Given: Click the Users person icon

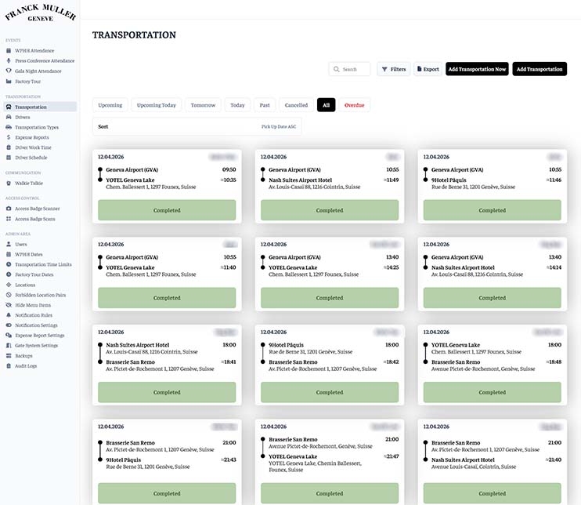Looking at the screenshot, I should click(x=9, y=244).
